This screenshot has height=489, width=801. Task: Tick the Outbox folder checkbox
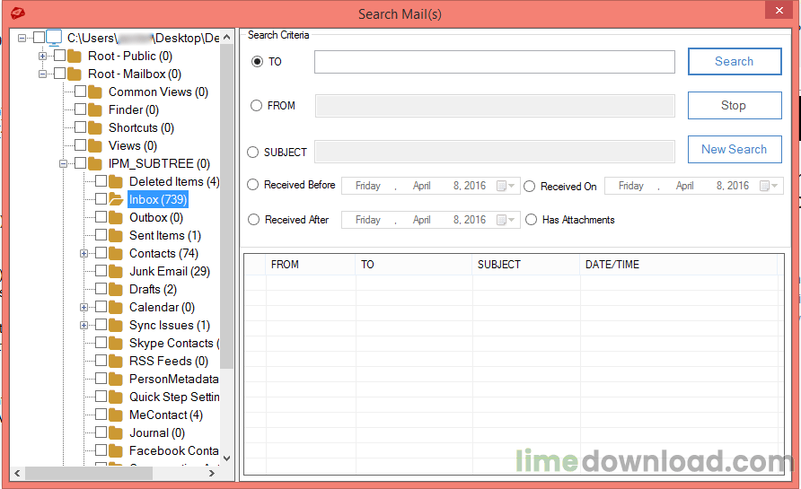[x=101, y=217]
